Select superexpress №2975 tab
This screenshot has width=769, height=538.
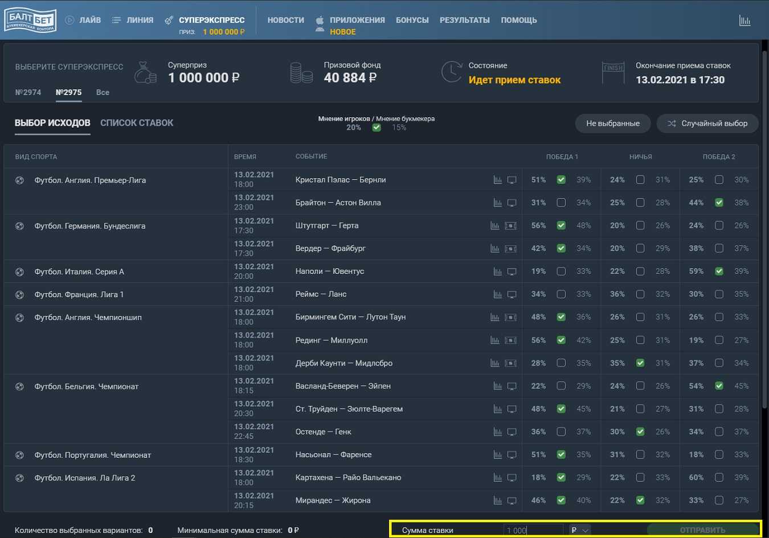pos(68,92)
